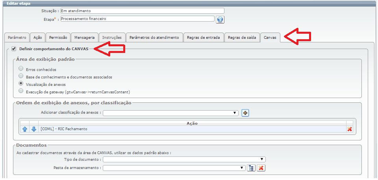Screen dimensions: 378x180
Task: Expand Tipo de documento dropdown
Action: pyautogui.click(x=184, y=159)
